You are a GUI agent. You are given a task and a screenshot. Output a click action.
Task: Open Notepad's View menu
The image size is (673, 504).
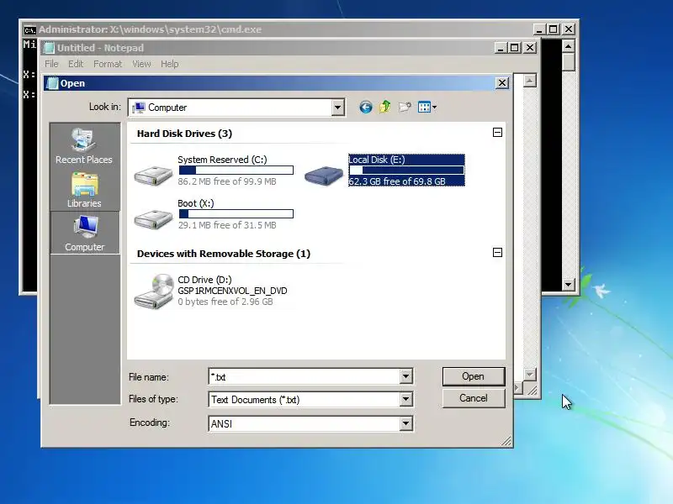[141, 64]
